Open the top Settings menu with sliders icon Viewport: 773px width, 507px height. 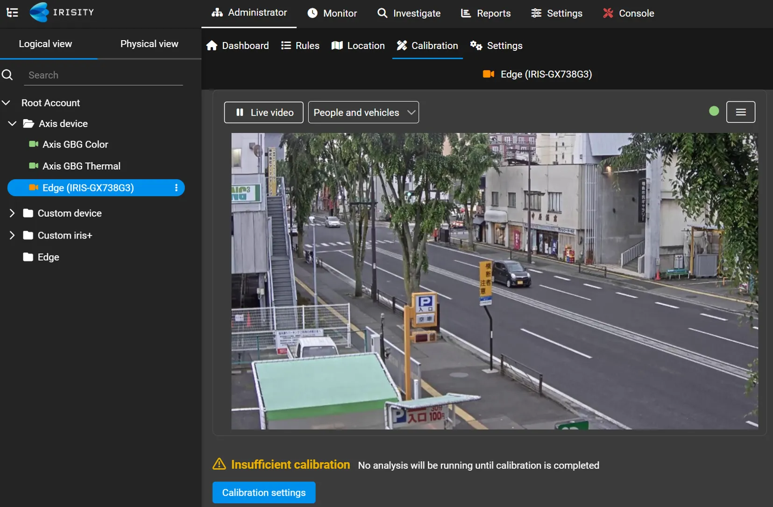point(557,13)
